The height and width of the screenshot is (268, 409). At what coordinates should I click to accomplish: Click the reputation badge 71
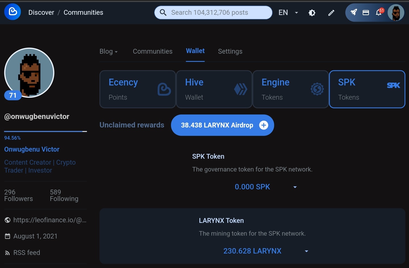[x=13, y=95]
